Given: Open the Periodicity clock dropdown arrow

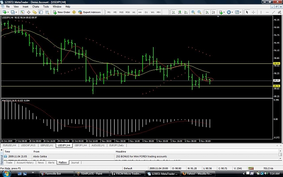Looking at the screenshot, I should 232,12.
